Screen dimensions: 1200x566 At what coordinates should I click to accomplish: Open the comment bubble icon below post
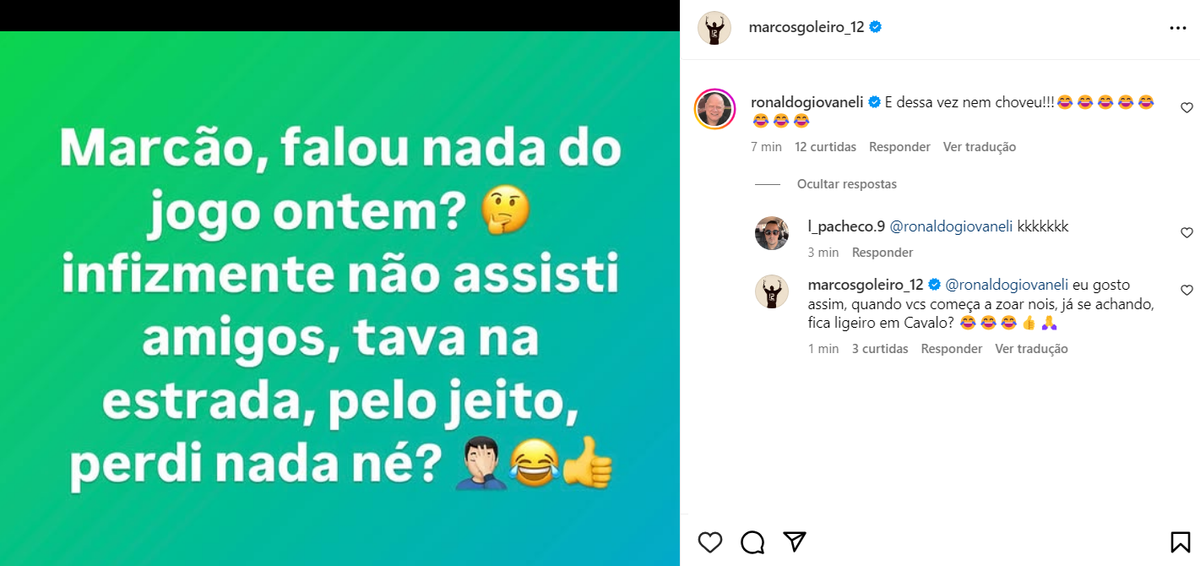click(x=752, y=542)
